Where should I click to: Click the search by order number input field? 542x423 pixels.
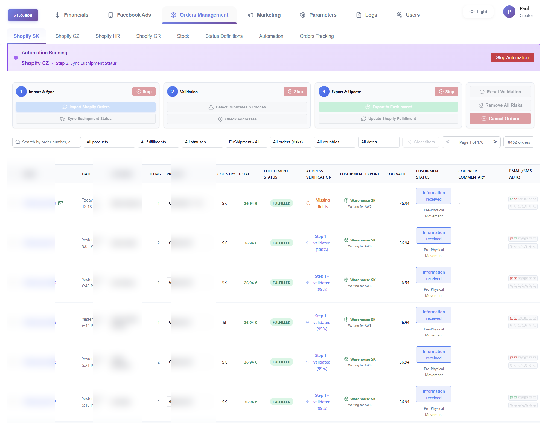(46, 142)
